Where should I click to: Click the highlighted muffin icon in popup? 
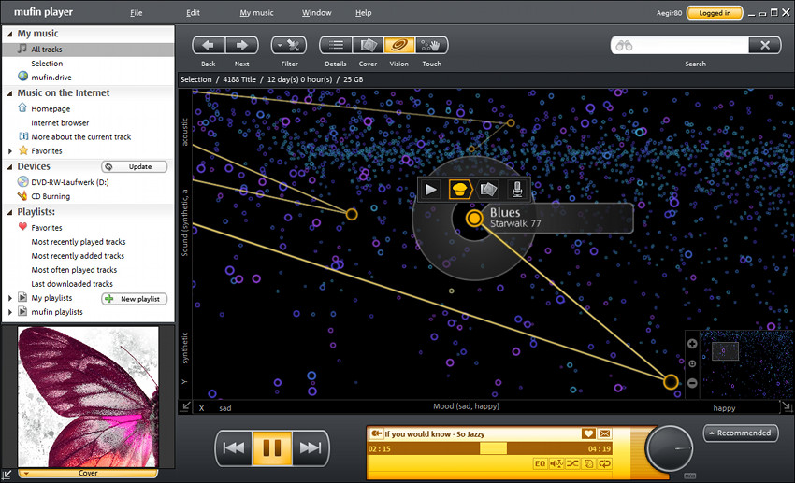coord(460,190)
